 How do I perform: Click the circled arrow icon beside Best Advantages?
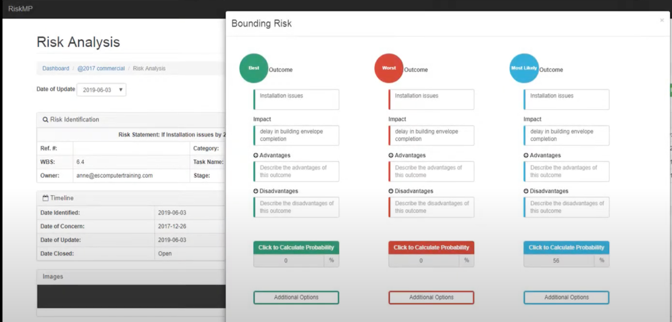pos(256,155)
